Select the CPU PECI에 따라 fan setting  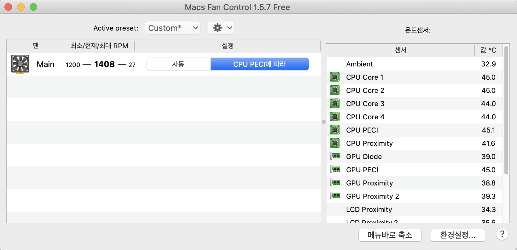pyautogui.click(x=259, y=64)
